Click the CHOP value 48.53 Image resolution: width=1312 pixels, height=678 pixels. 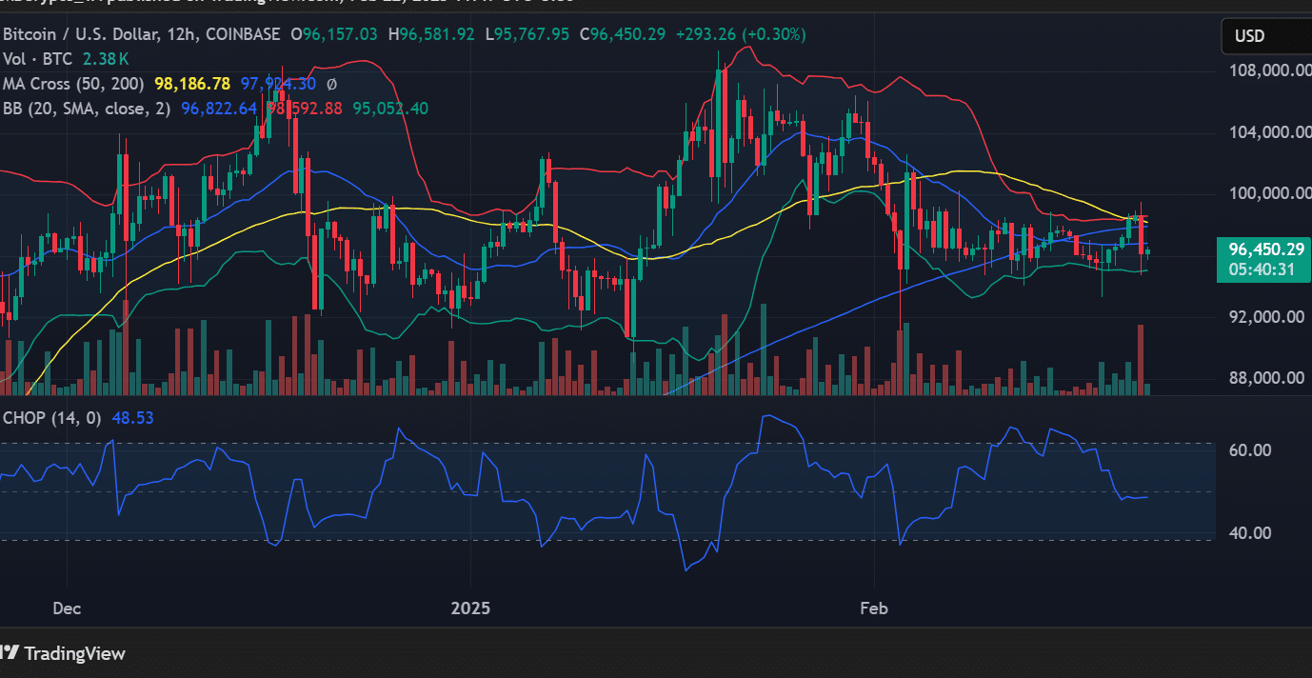pos(132,417)
